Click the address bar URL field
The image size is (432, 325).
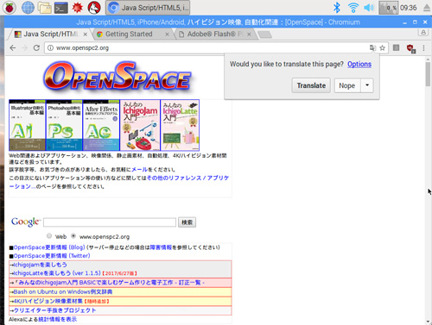[206, 48]
